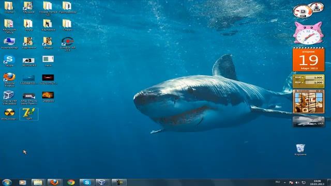
Task: Launch Oracle VM VirtualBox desktop shortcut
Action: pos(9,97)
